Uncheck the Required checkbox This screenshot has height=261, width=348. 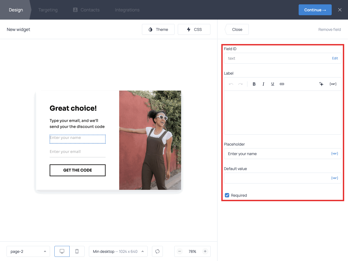coord(227,195)
